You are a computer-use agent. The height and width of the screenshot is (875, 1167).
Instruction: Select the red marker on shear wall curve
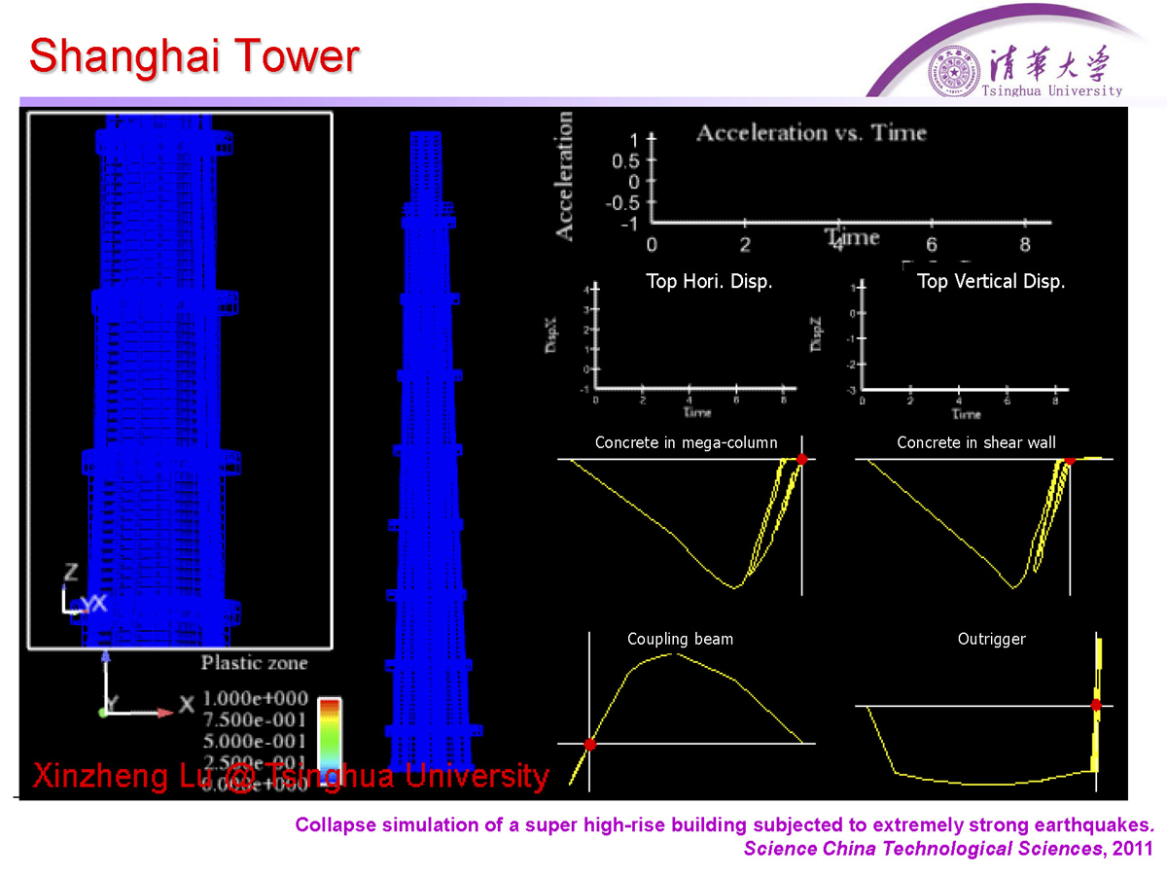pyautogui.click(x=1070, y=459)
